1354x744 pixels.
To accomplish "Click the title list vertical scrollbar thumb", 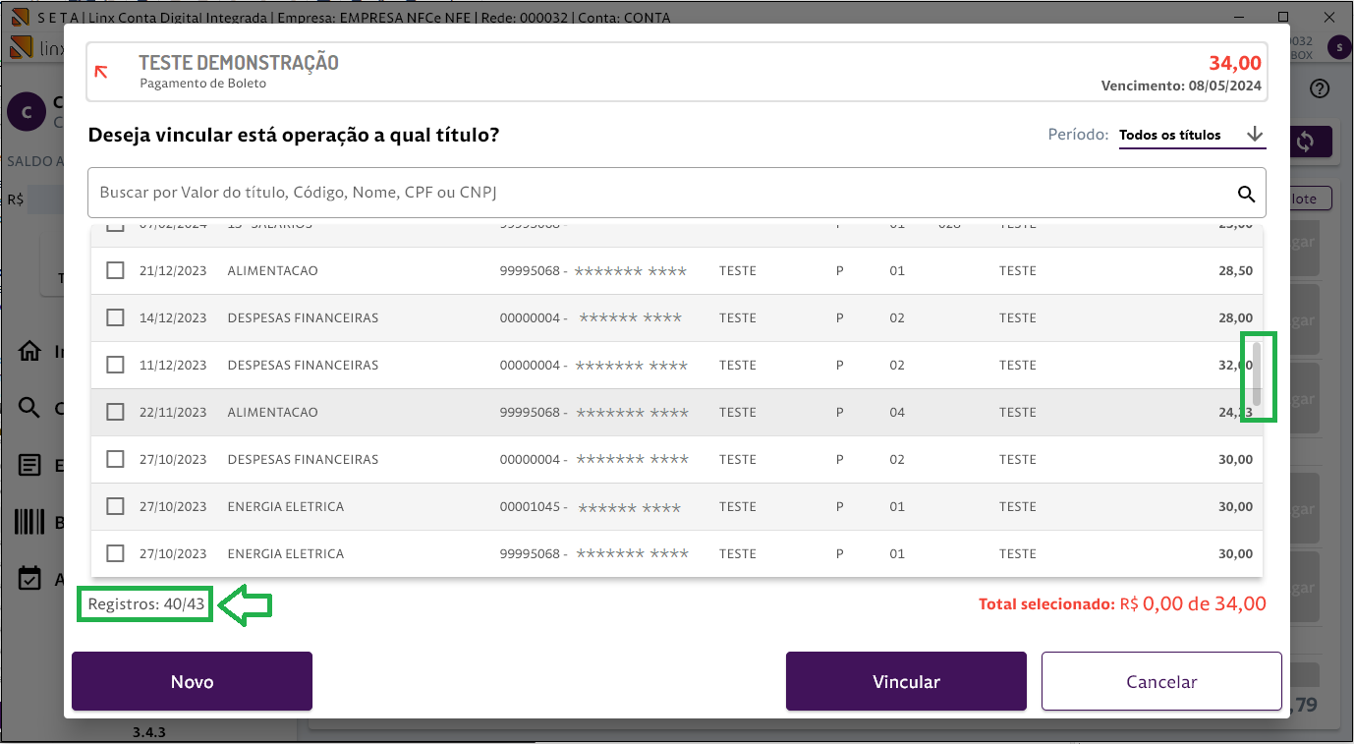I will coord(1257,373).
